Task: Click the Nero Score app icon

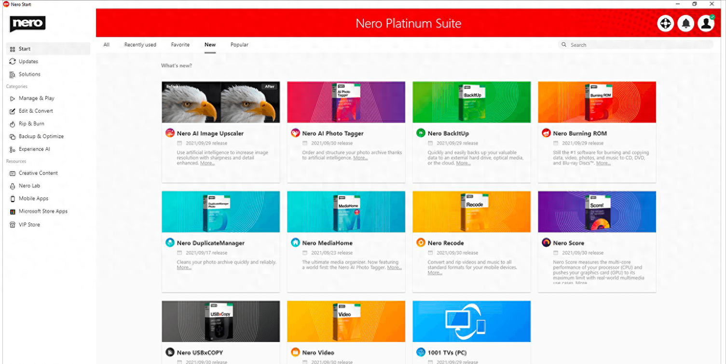Action: 546,243
